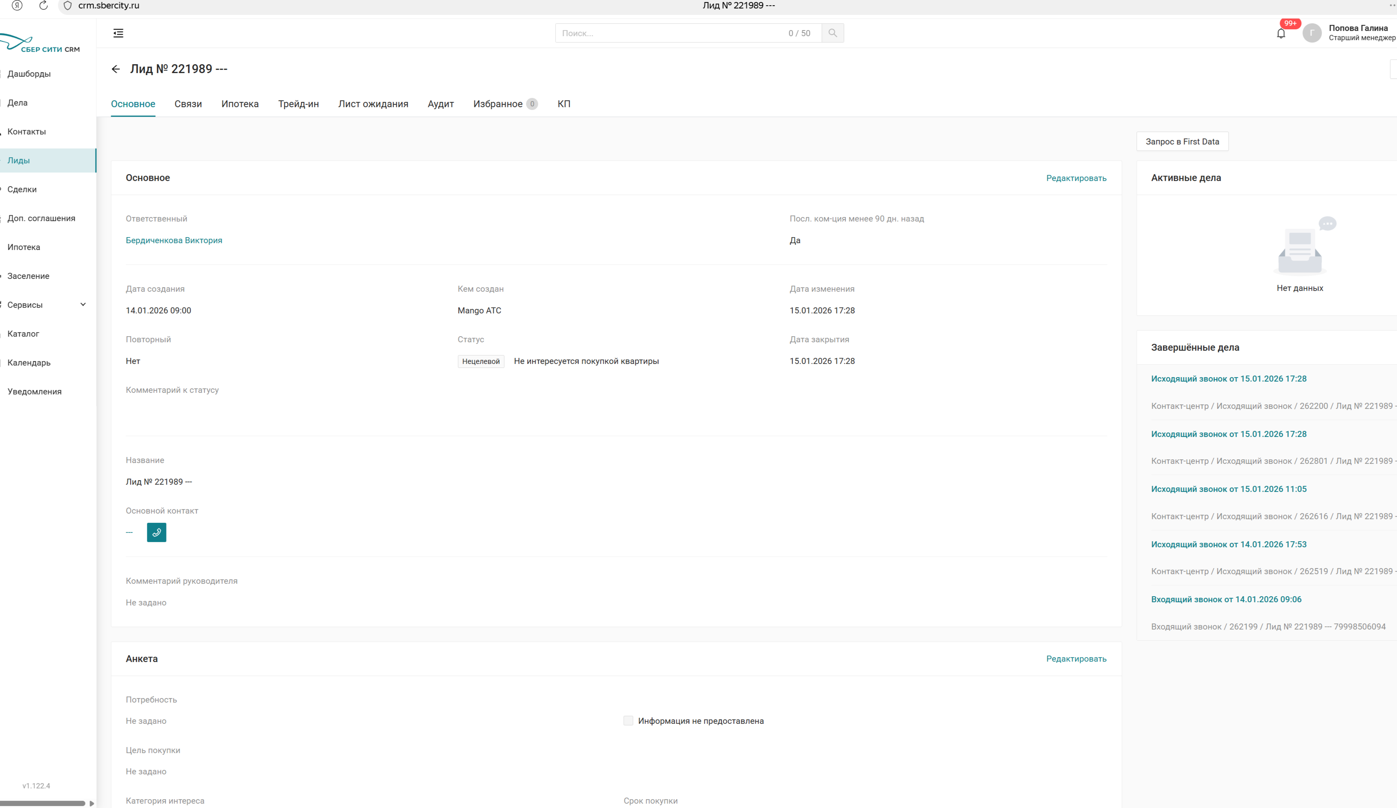
Task: Click the search magnifier icon button
Action: pyautogui.click(x=832, y=33)
